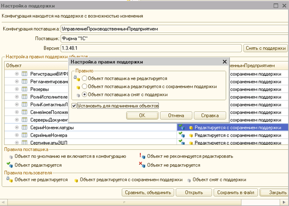Click the yellow cube support icon in СерийныеНомера row
Viewport: 289px width, 206px height.
point(191,135)
